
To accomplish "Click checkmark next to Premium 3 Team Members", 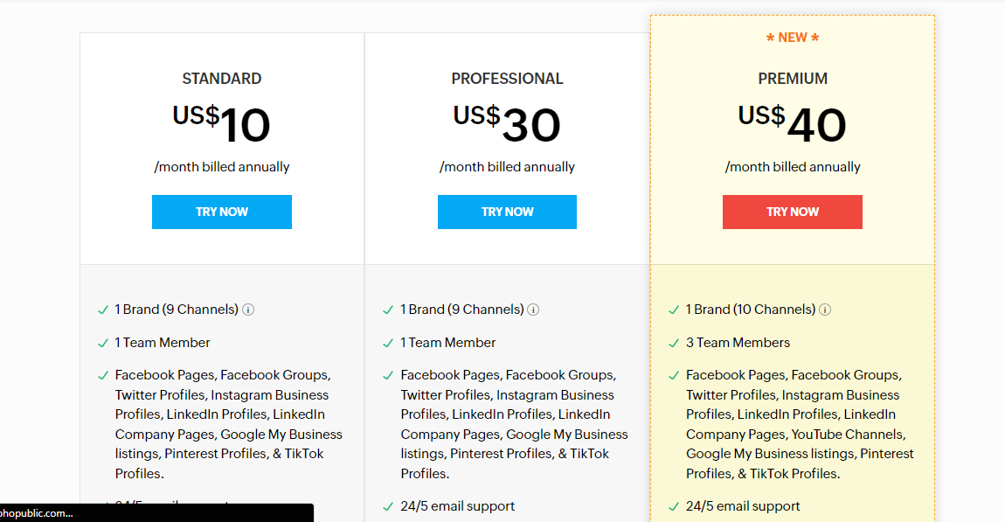I will (673, 343).
